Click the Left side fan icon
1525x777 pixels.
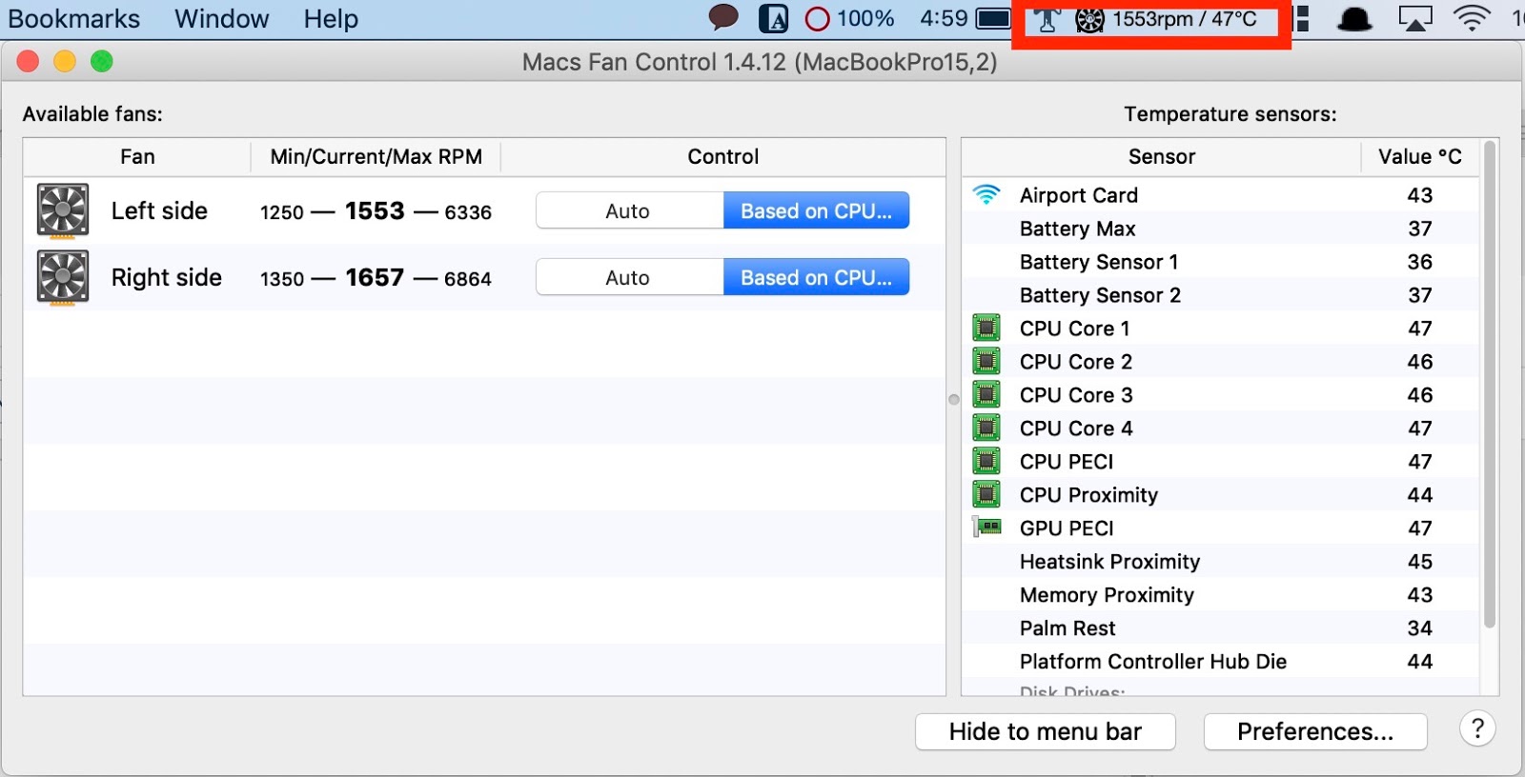(x=63, y=210)
